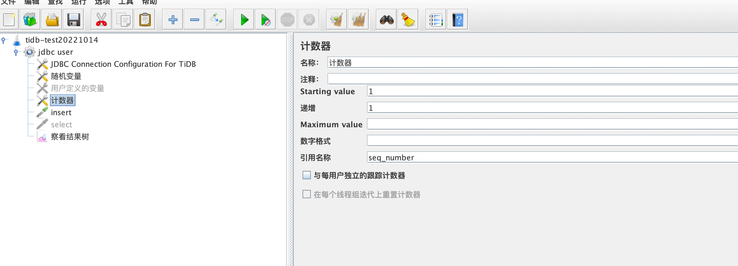The width and height of the screenshot is (738, 266).
Task: Open the 工具 menu
Action: click(126, 3)
